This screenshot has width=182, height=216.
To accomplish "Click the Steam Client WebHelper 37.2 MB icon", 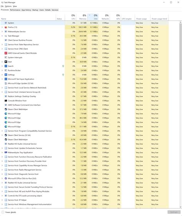I will (x=6, y=109).
